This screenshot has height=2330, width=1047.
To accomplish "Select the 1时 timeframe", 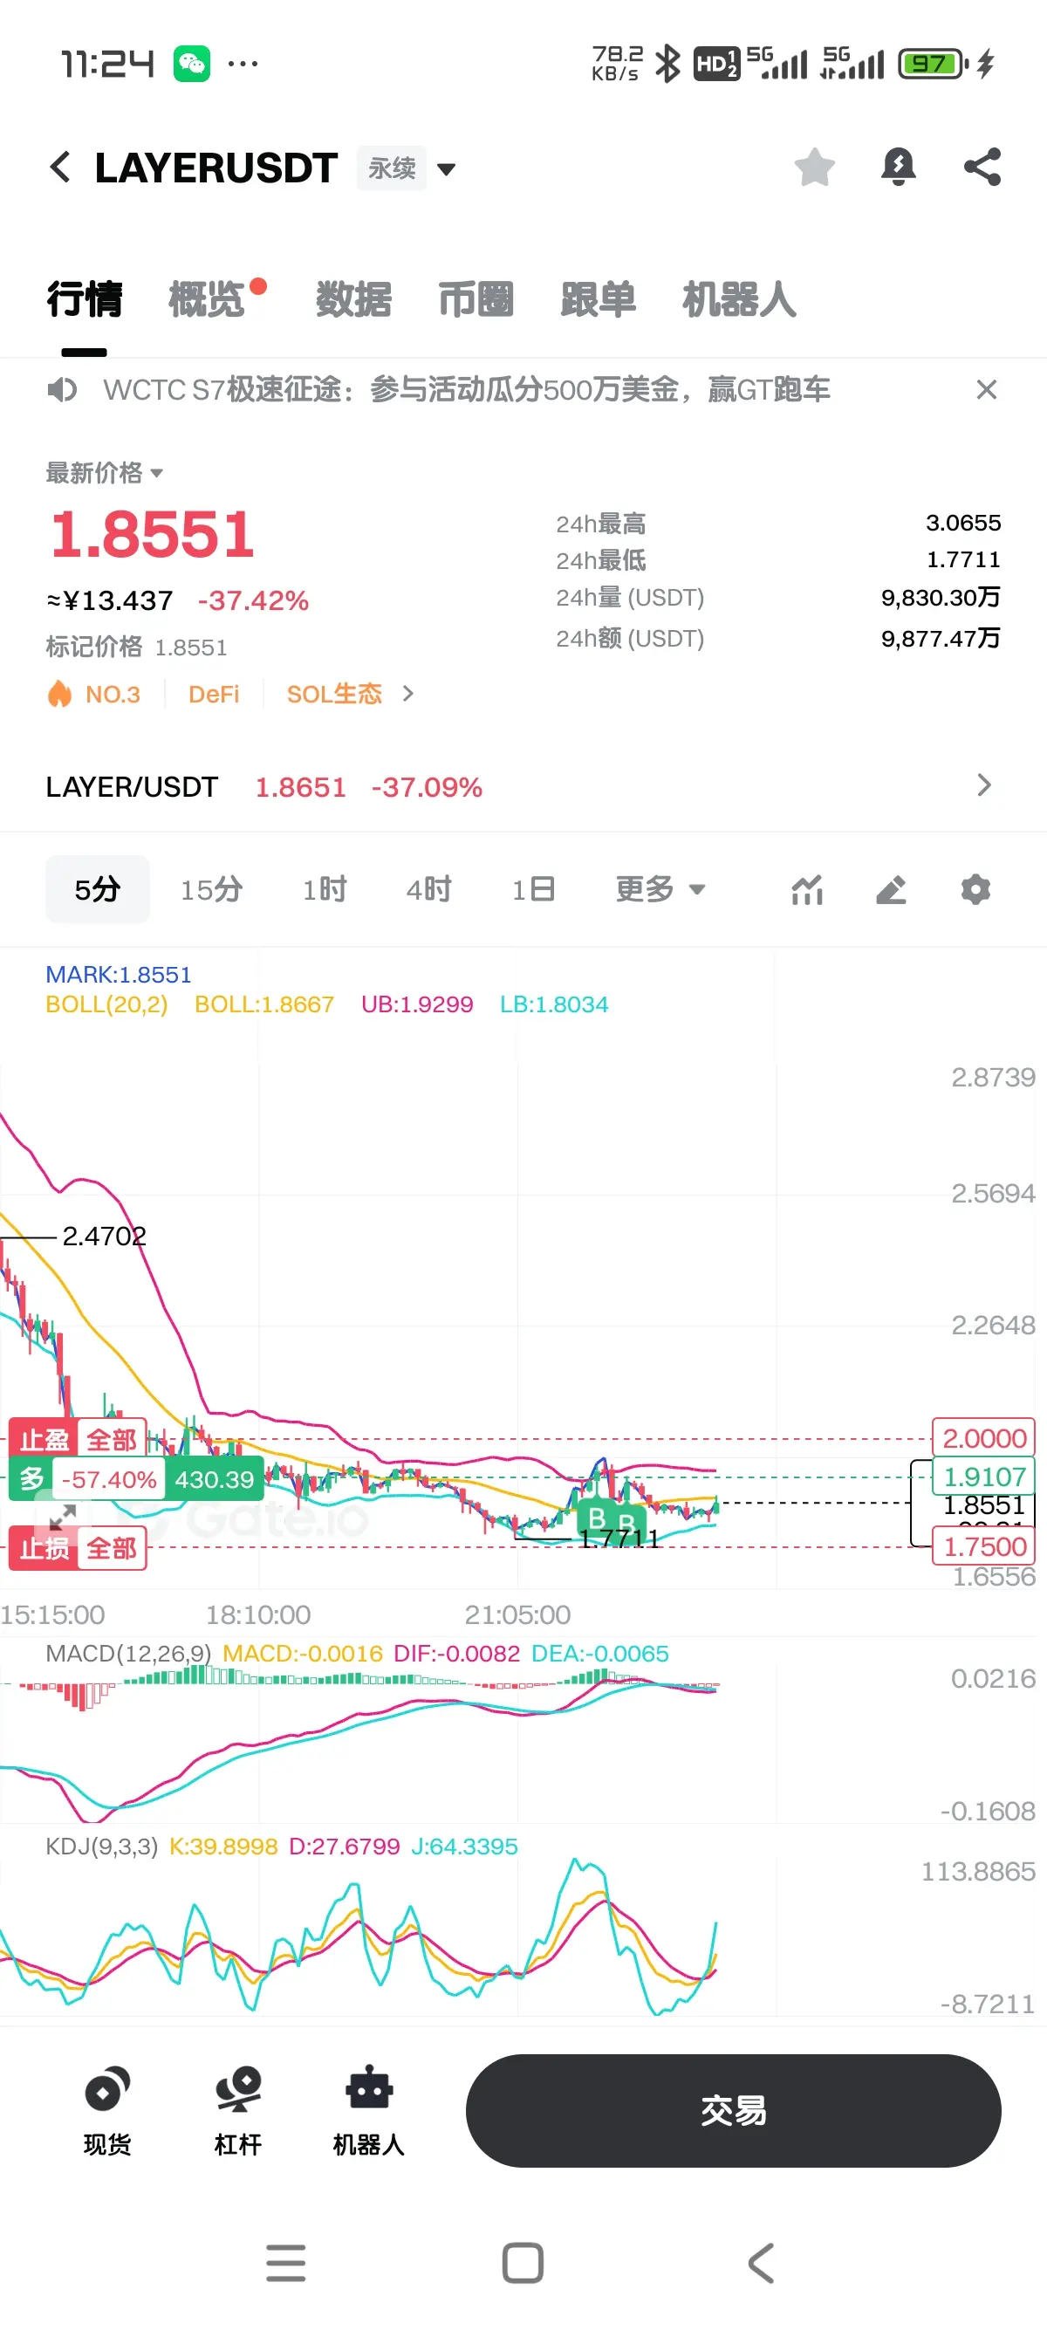I will pos(325,889).
